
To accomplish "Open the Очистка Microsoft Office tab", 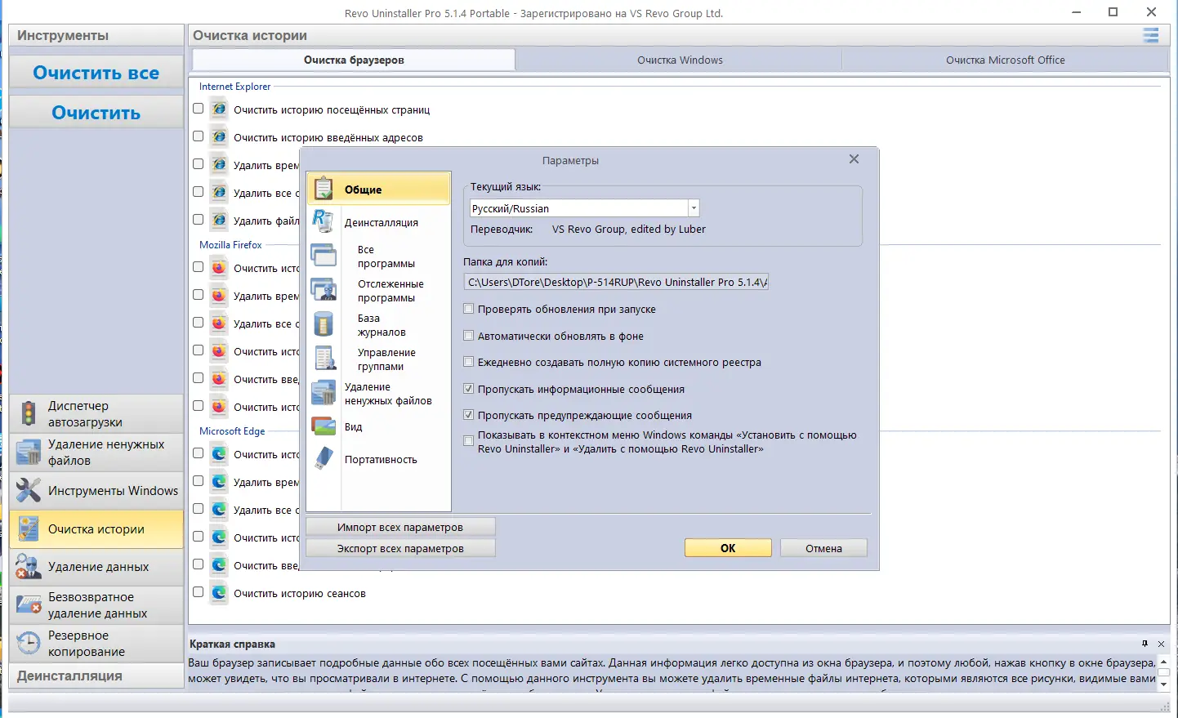I will pos(1005,60).
